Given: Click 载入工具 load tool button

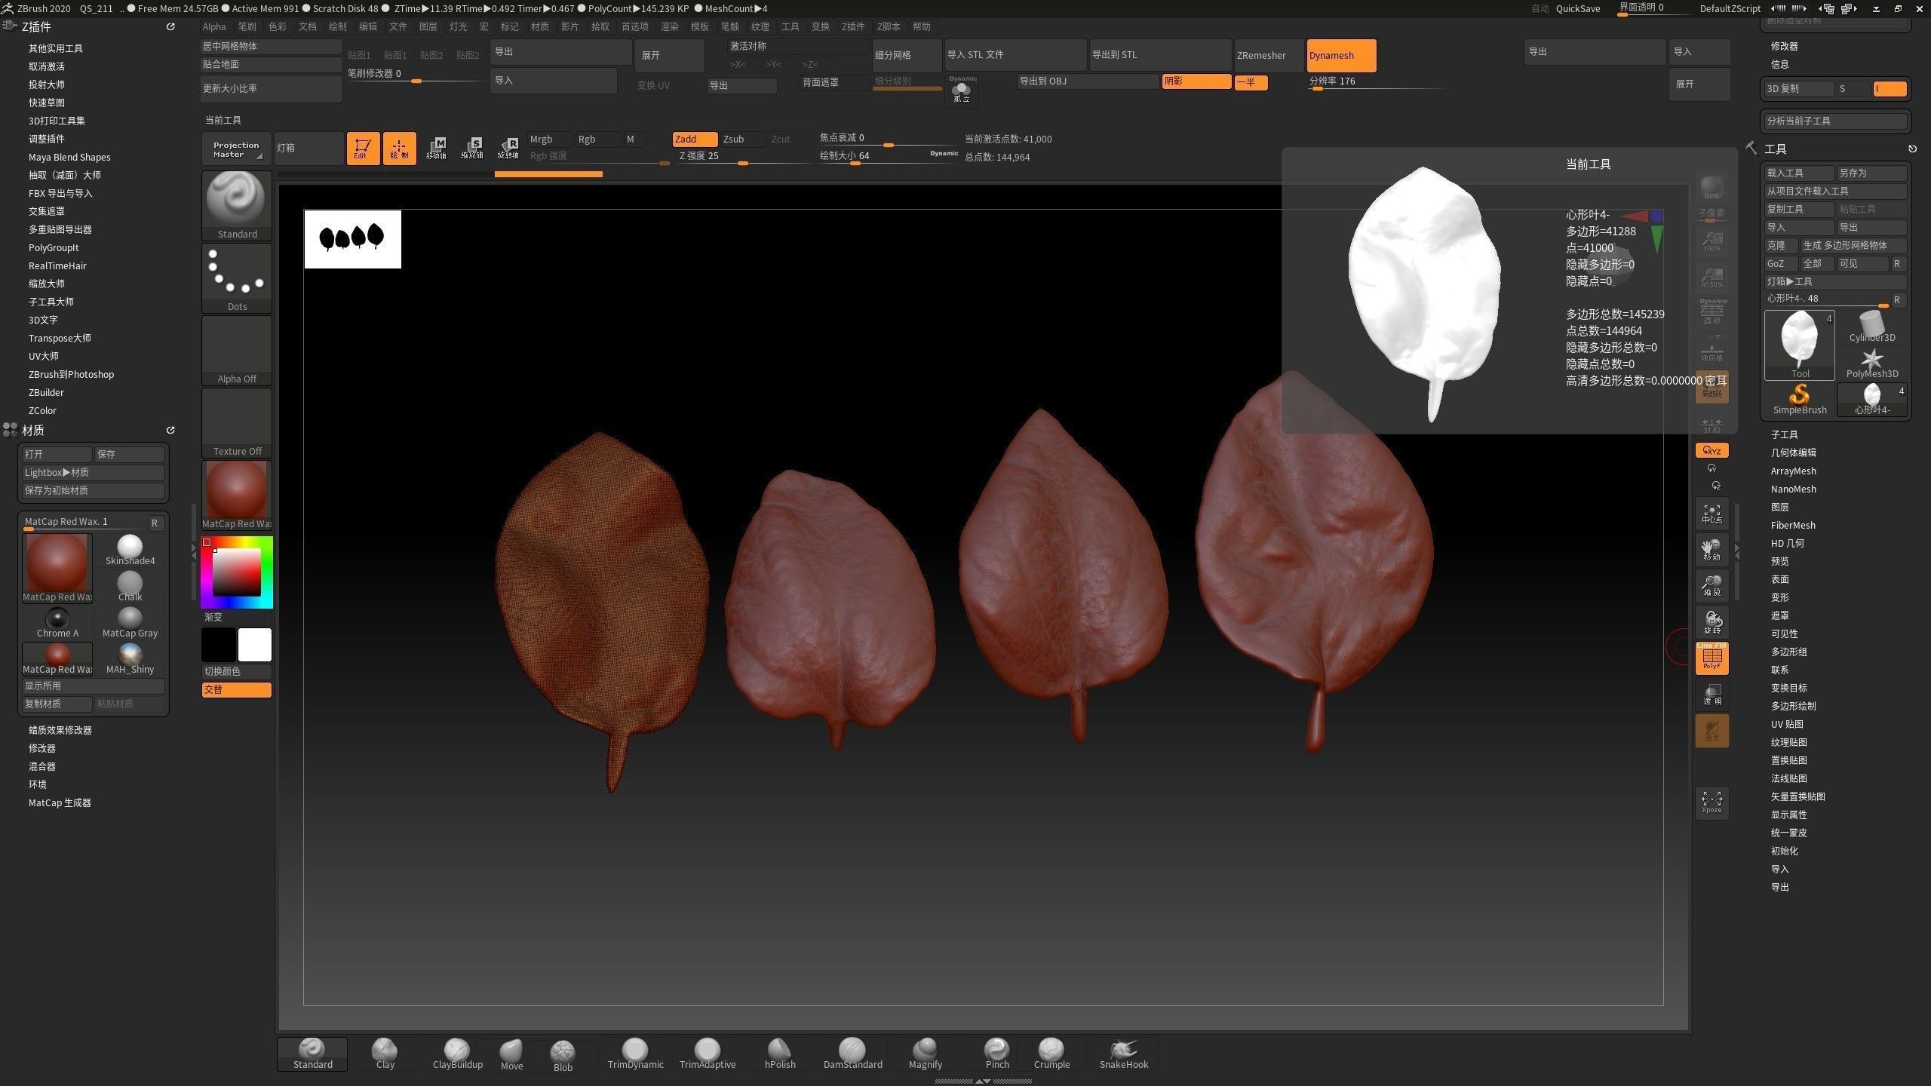Looking at the screenshot, I should point(1799,173).
